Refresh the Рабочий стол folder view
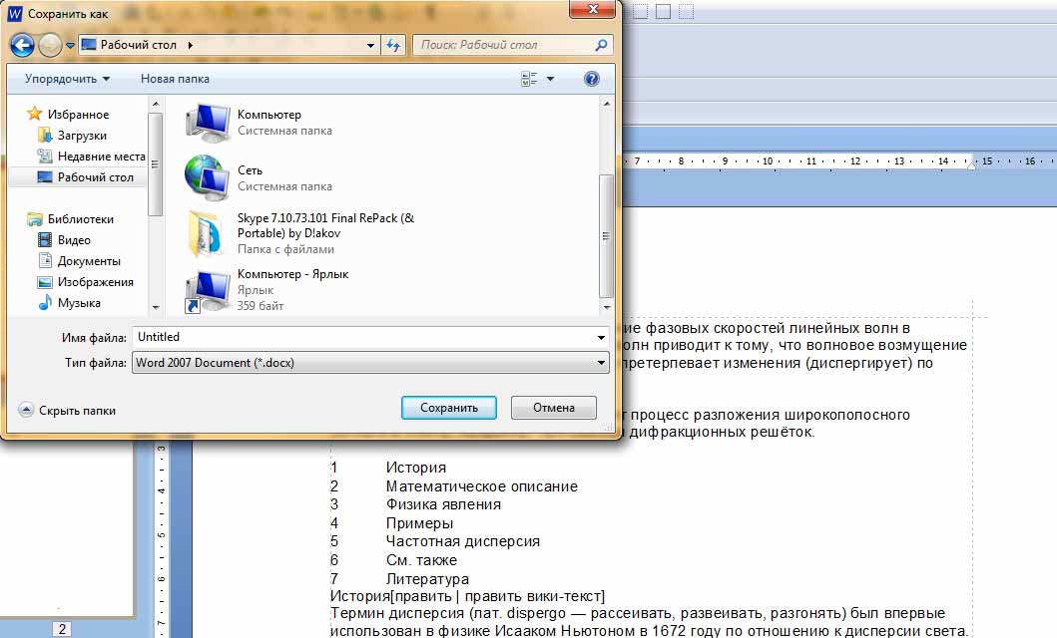 point(393,45)
